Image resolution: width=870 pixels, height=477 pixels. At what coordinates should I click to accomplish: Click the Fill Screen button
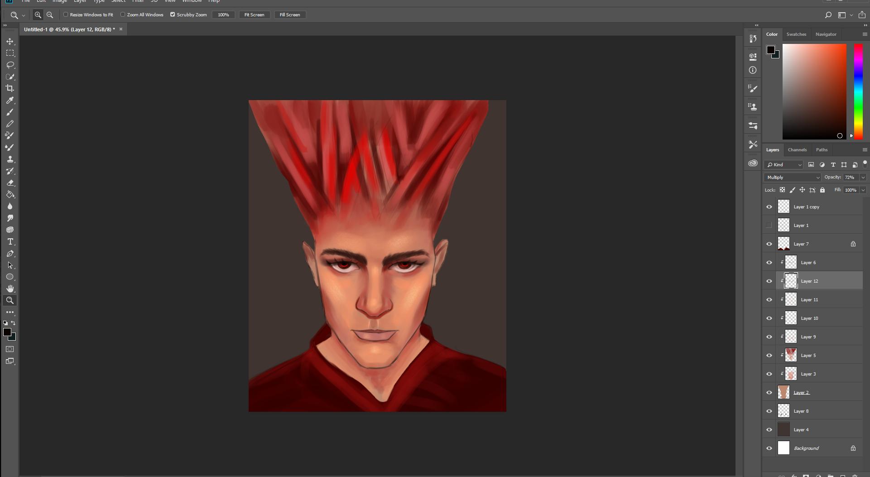click(x=290, y=15)
